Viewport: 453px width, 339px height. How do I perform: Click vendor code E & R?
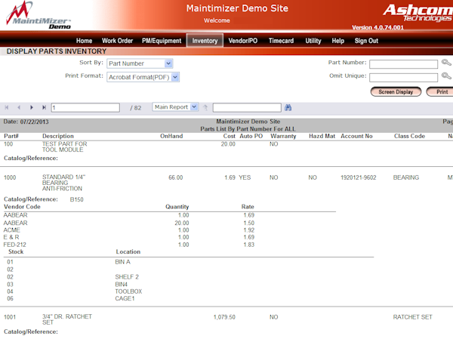(11, 237)
